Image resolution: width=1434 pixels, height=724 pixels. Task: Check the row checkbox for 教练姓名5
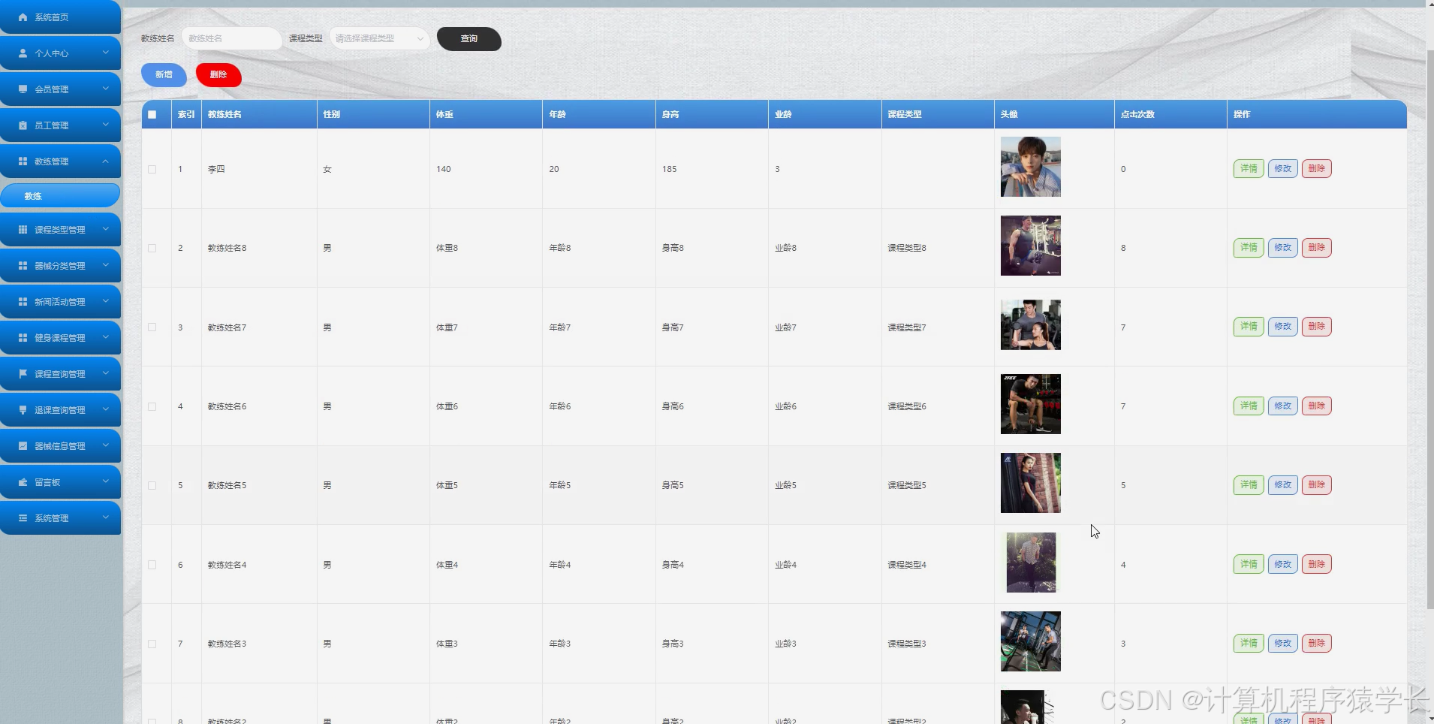[152, 485]
